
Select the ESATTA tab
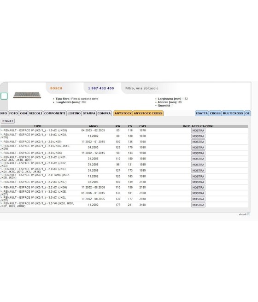click(202, 113)
